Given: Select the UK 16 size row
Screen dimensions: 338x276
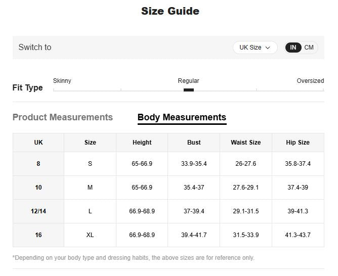Looking at the screenshot, I should [38, 235].
